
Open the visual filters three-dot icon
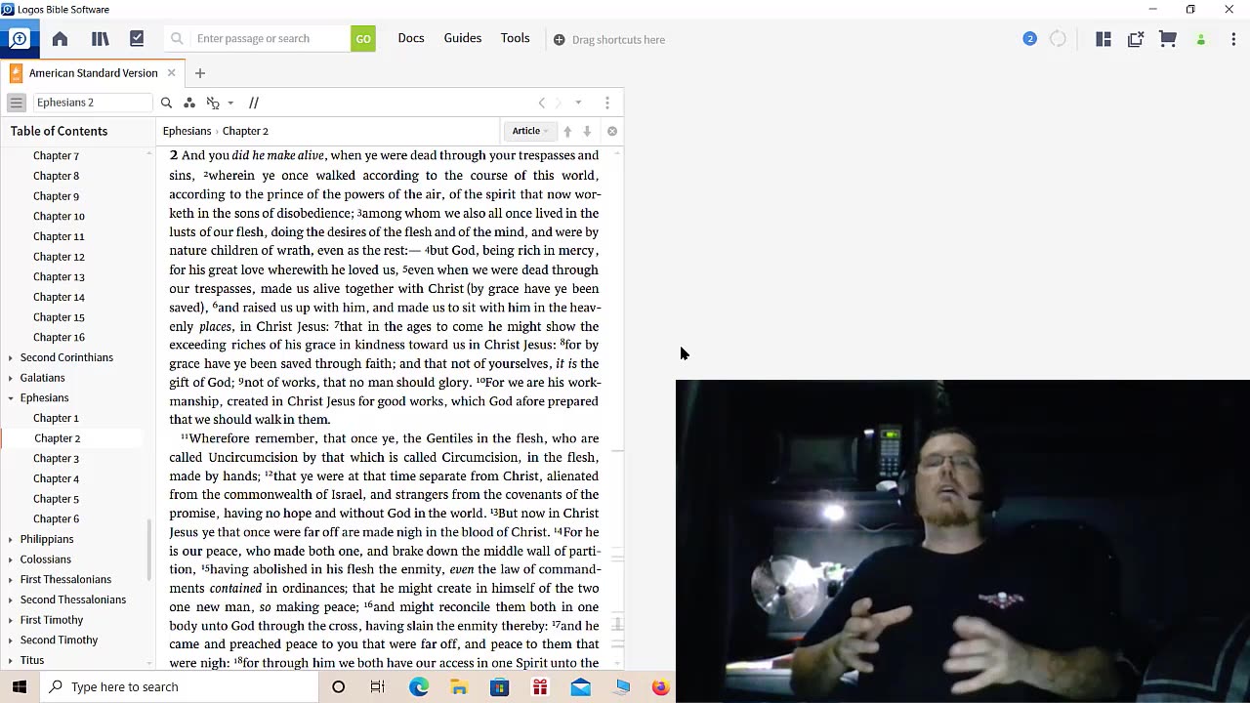coord(189,103)
